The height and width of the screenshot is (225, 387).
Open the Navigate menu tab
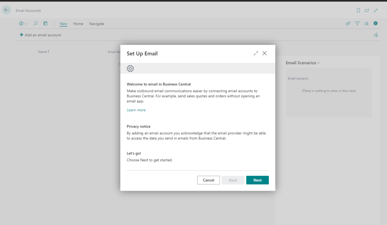pos(96,24)
